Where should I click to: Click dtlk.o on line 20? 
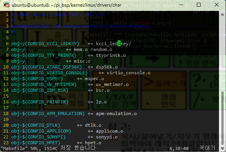93,125
